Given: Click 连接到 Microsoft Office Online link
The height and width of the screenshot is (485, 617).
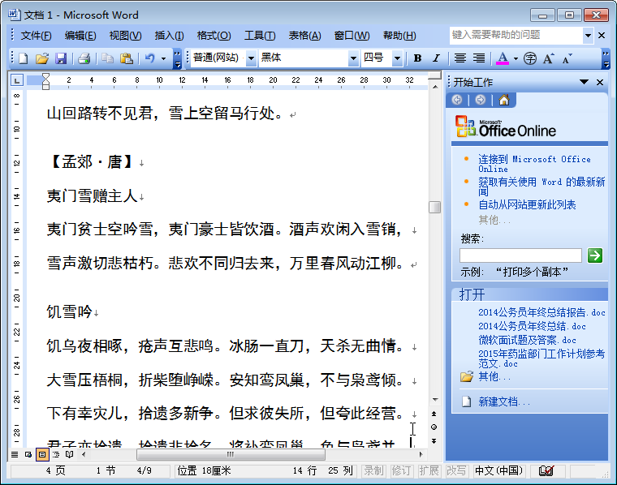Looking at the screenshot, I should tap(534, 164).
